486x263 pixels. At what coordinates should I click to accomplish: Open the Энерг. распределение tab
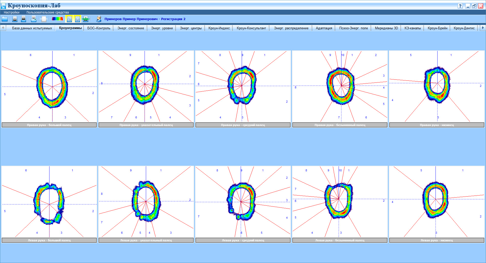click(291, 28)
